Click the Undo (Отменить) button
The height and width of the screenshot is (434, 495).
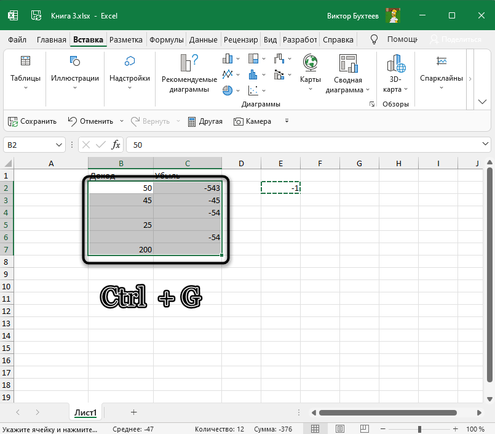[x=90, y=121]
